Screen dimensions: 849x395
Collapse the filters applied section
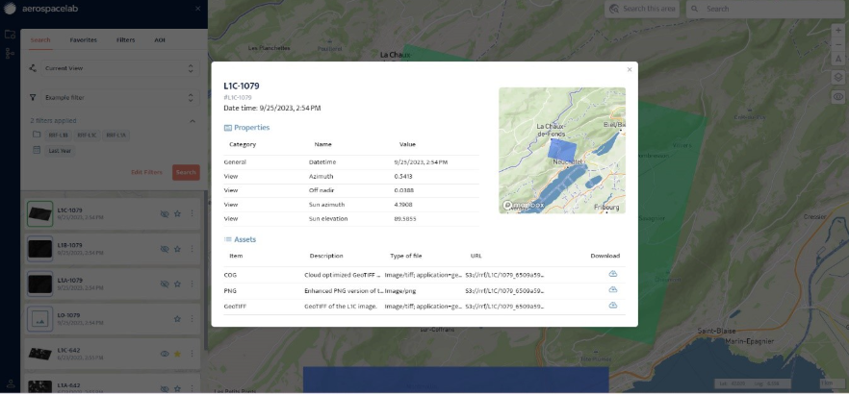192,121
